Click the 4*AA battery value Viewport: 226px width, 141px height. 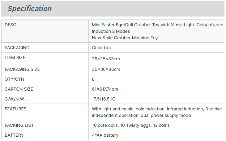coord(105,135)
